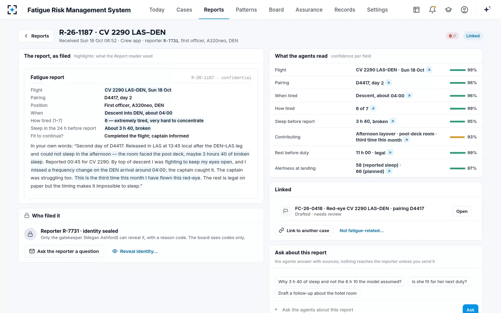Select suggestion about 3 h 40 of sleep
The image size is (501, 313).
tap(340, 282)
